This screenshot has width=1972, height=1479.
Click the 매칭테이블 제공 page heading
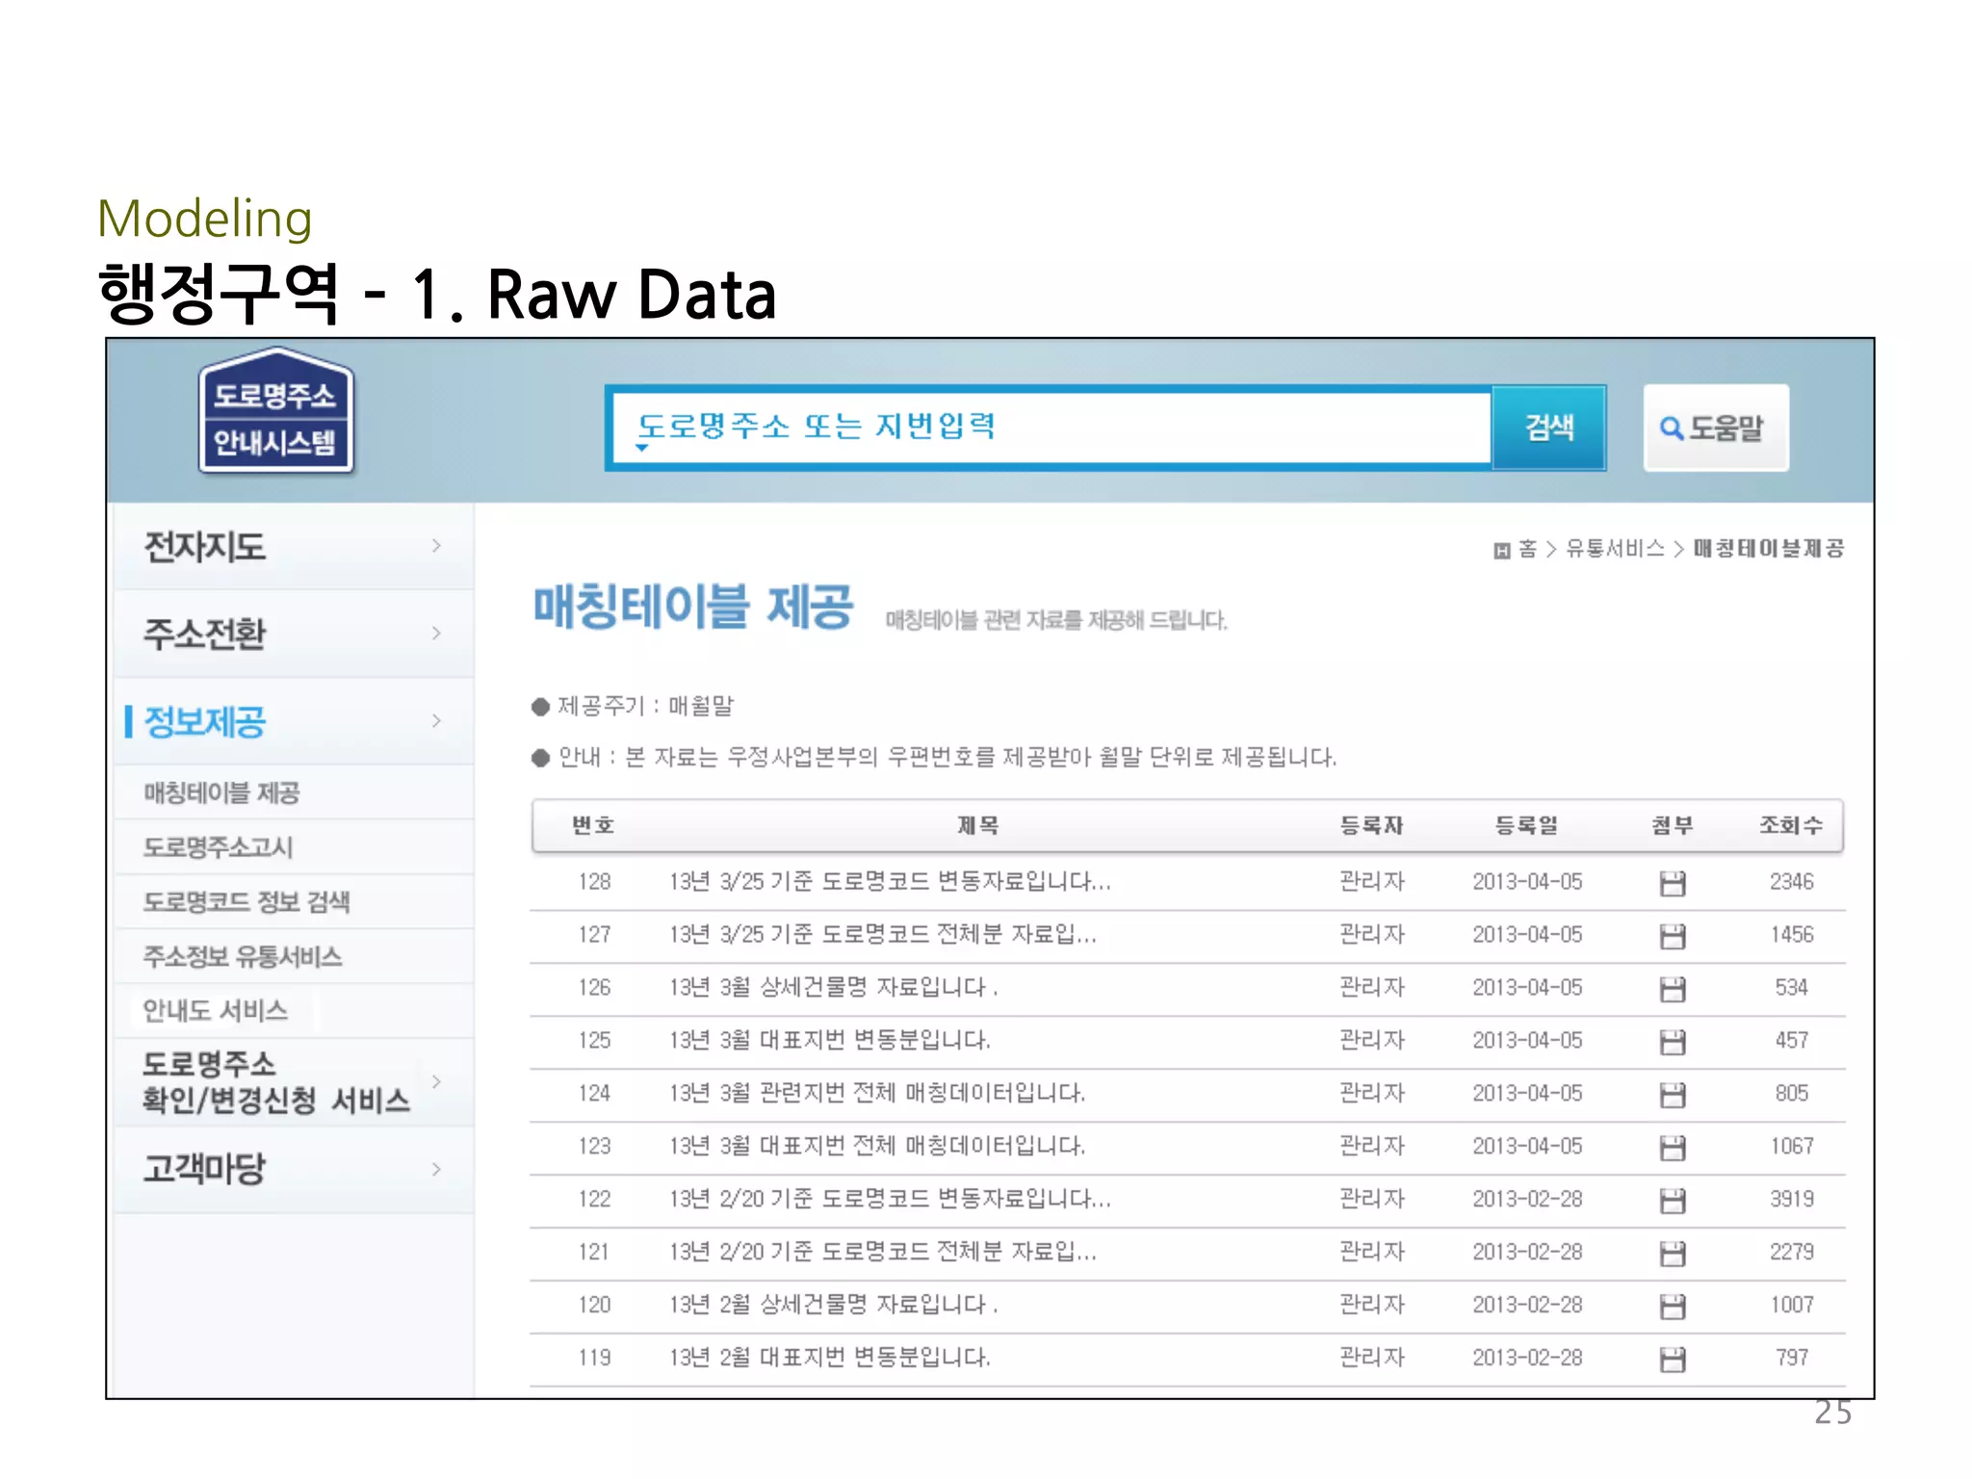pyautogui.click(x=693, y=608)
